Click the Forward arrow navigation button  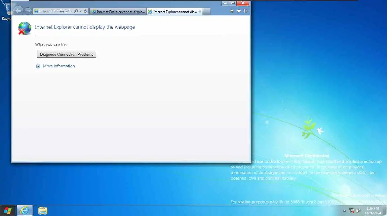[x=28, y=11]
